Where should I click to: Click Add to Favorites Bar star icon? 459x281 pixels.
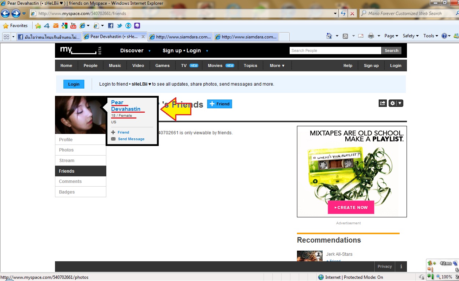click(x=38, y=26)
